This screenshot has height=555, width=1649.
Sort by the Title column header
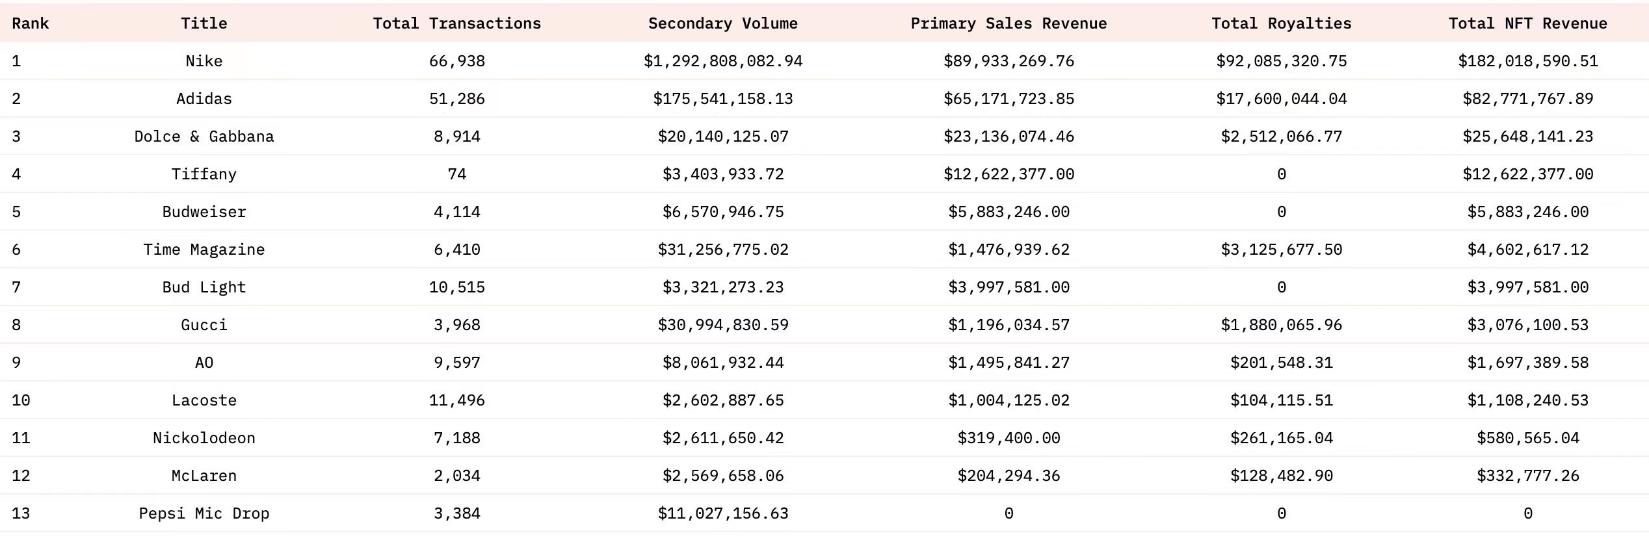coord(204,23)
